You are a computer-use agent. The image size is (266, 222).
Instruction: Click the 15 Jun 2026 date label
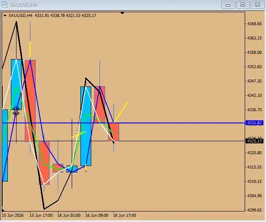click(x=13, y=215)
